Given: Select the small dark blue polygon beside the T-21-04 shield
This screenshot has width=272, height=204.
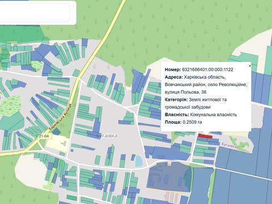Looking at the screenshot, I should [x=56, y=131].
